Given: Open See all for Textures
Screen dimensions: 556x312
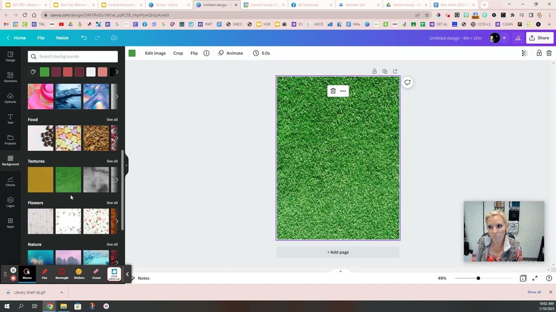Looking at the screenshot, I should pyautogui.click(x=112, y=161).
